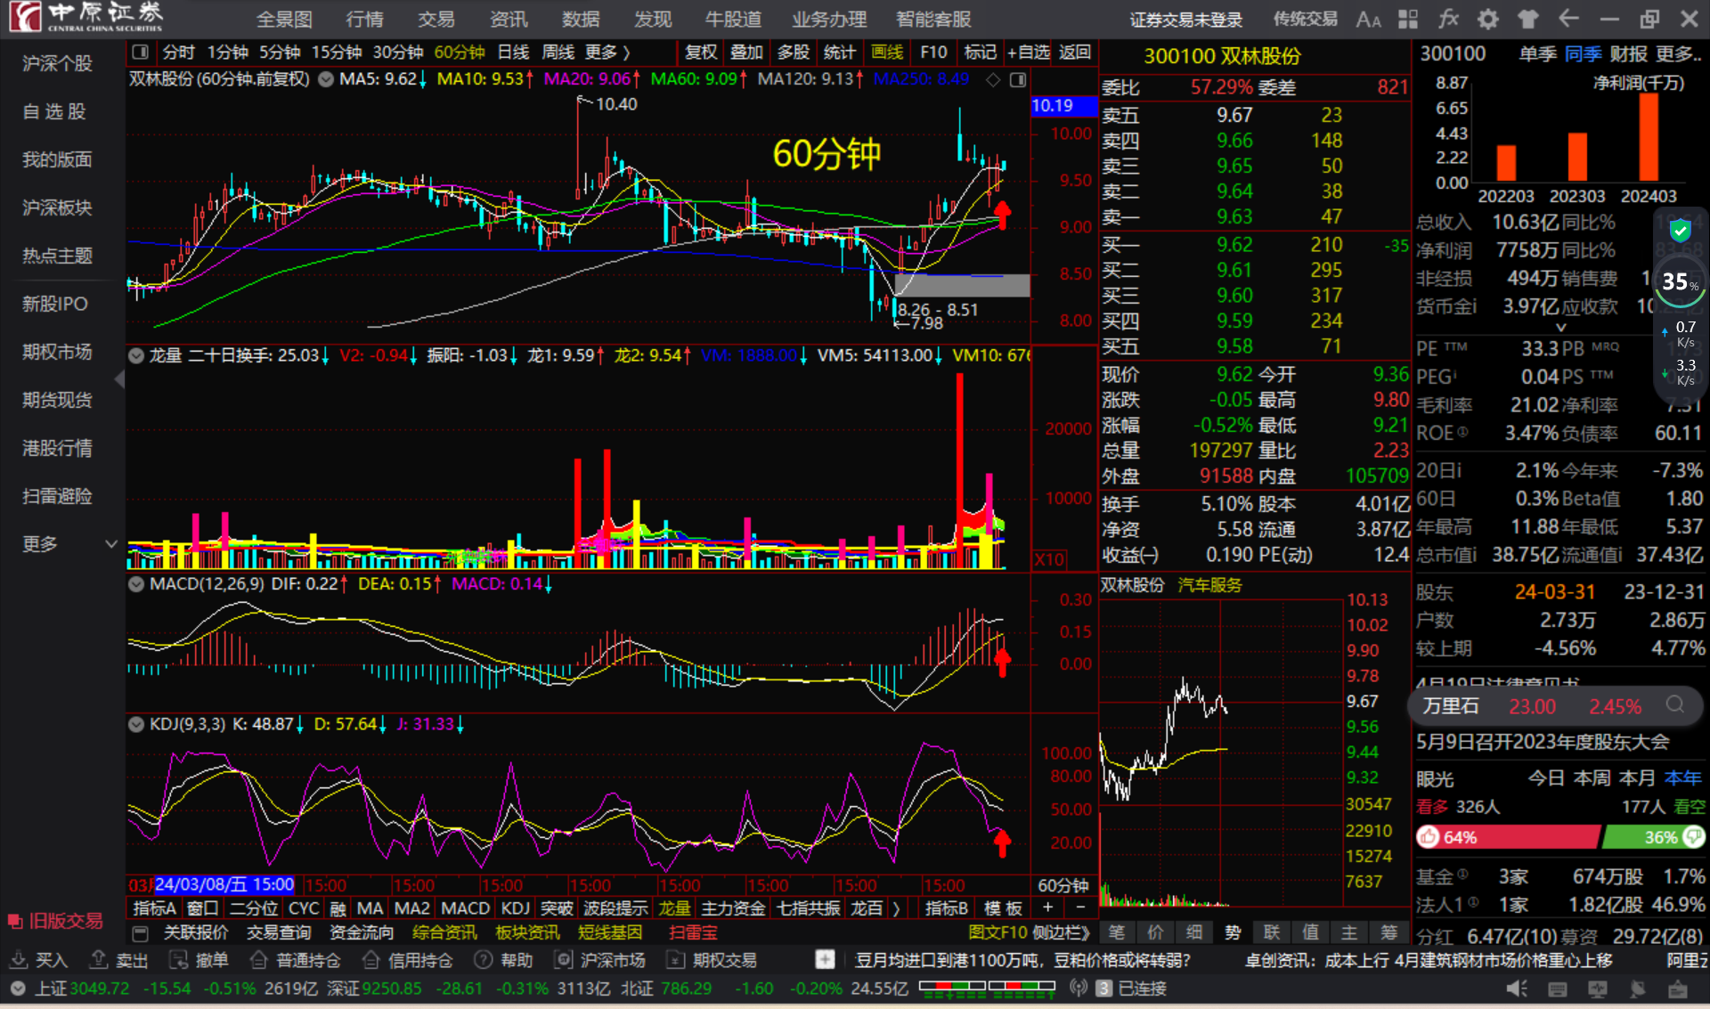Expand the 更多 sidebar section chevron

pyautogui.click(x=111, y=543)
